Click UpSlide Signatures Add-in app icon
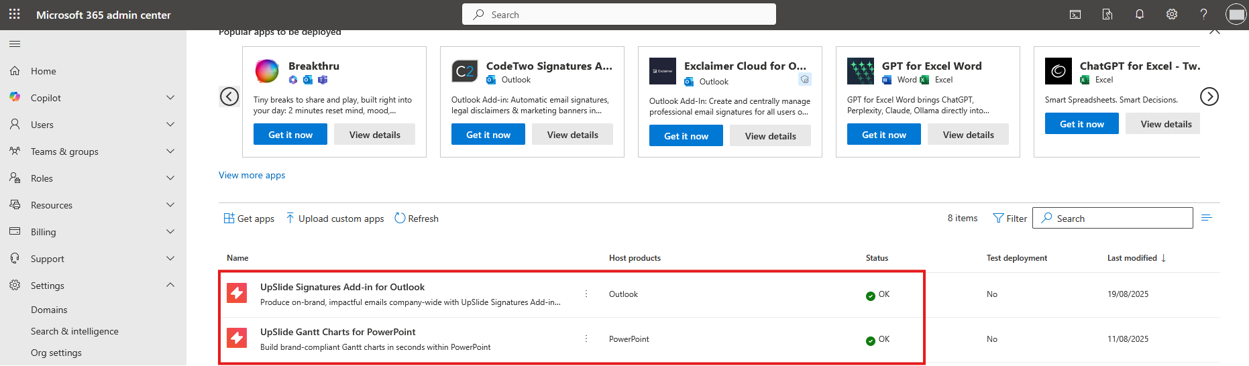This screenshot has width=1249, height=366. (237, 293)
